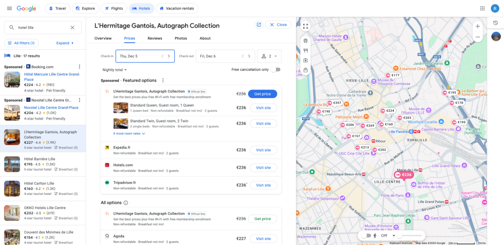Close the hotel details panel
This screenshot has height=245, width=504.
click(x=278, y=25)
